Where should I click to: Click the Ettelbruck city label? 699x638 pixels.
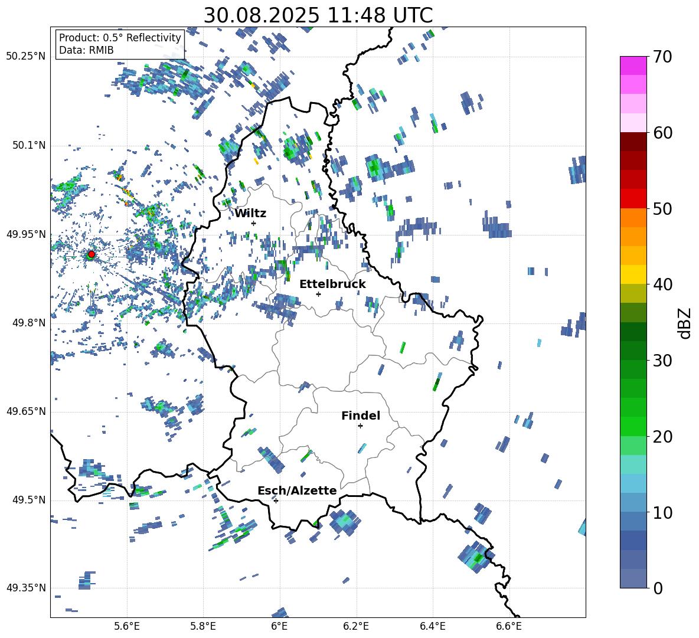tap(332, 284)
